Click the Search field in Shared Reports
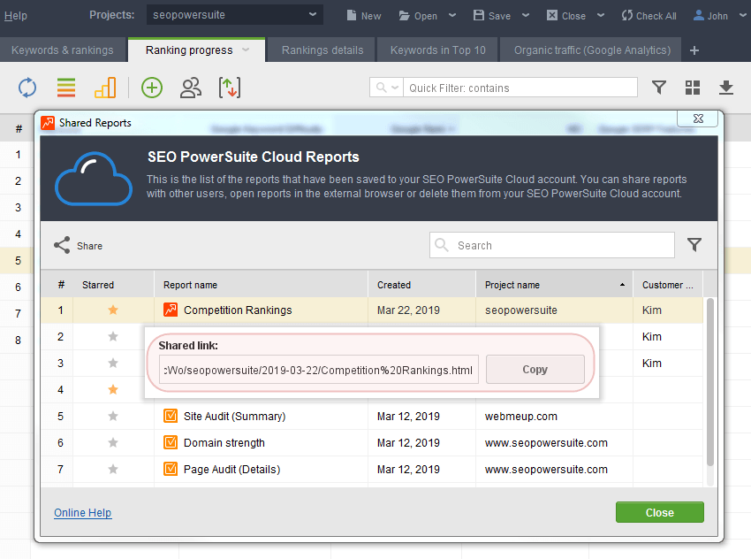 (x=551, y=246)
